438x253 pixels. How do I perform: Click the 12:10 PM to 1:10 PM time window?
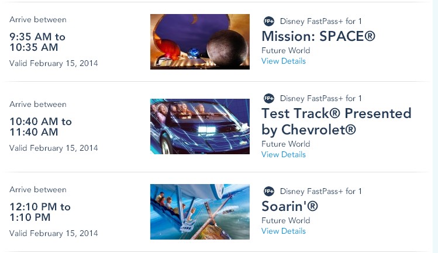coord(40,212)
